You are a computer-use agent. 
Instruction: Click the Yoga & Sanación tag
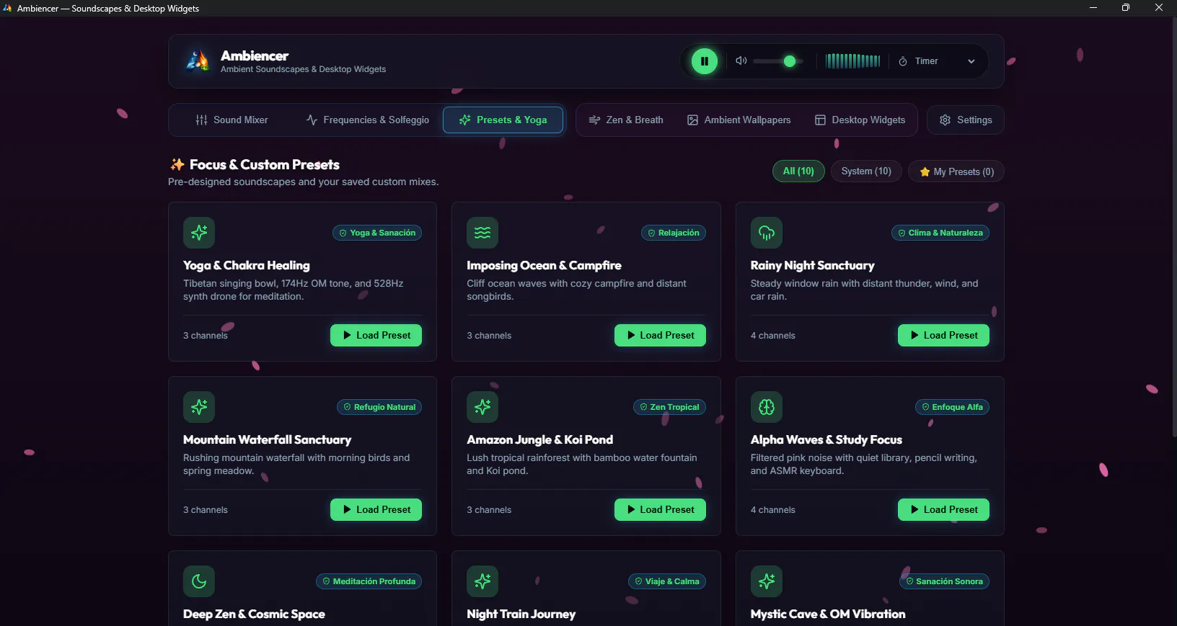377,233
